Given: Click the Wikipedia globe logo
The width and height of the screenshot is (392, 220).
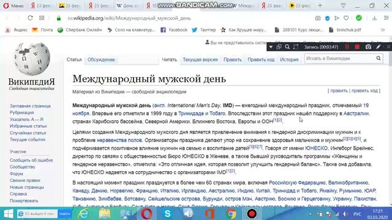Looking at the screenshot, I should point(32,59).
